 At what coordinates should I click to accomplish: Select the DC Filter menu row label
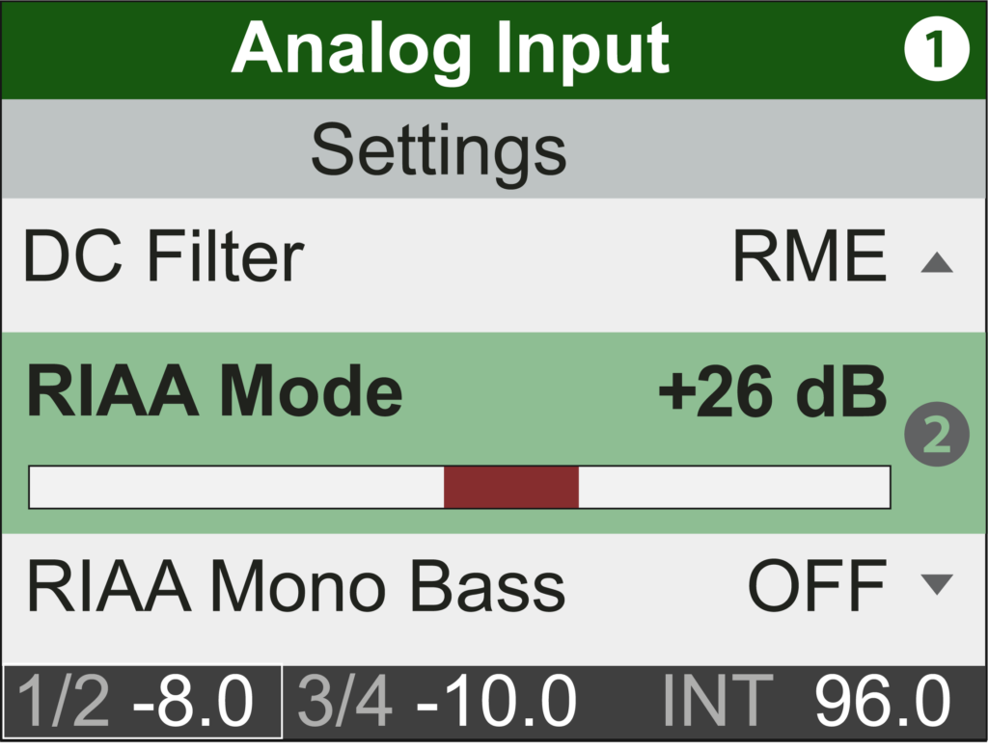163,258
